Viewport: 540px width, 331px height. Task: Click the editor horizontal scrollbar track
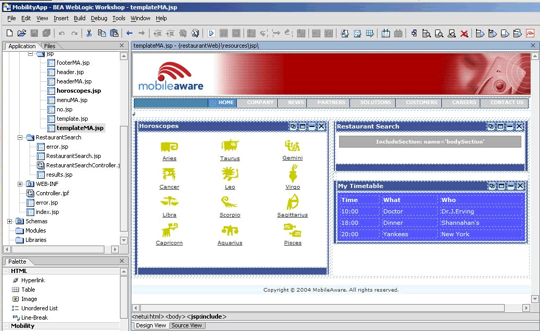(322, 308)
